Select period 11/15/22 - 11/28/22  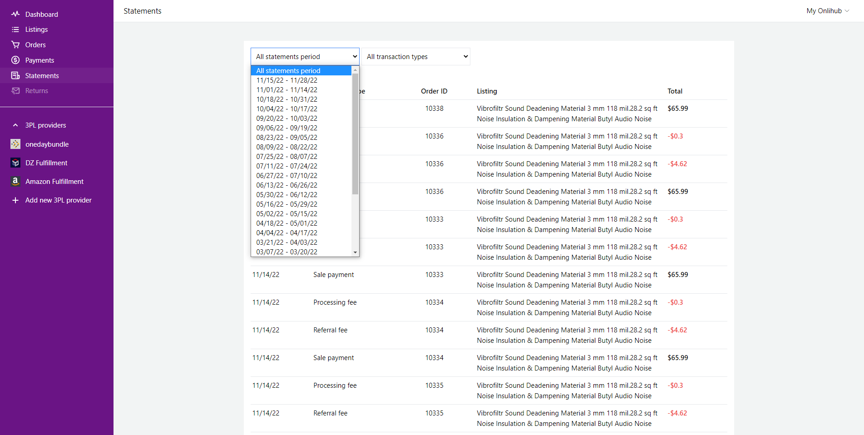[301, 80]
